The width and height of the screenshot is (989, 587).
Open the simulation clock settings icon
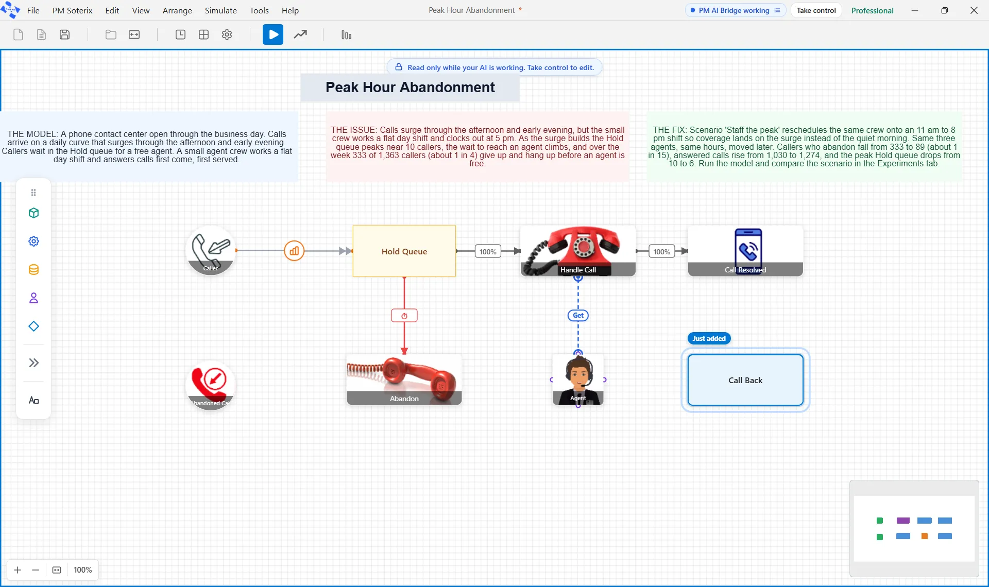point(180,35)
